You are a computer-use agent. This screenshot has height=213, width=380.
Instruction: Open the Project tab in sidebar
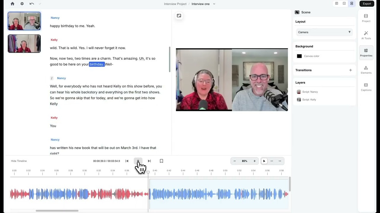point(366,18)
